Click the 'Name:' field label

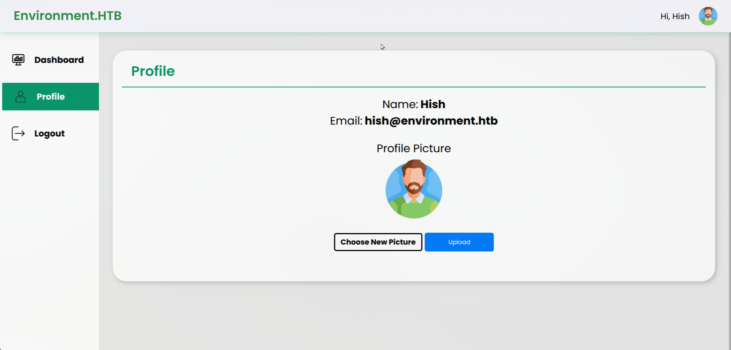click(x=399, y=104)
